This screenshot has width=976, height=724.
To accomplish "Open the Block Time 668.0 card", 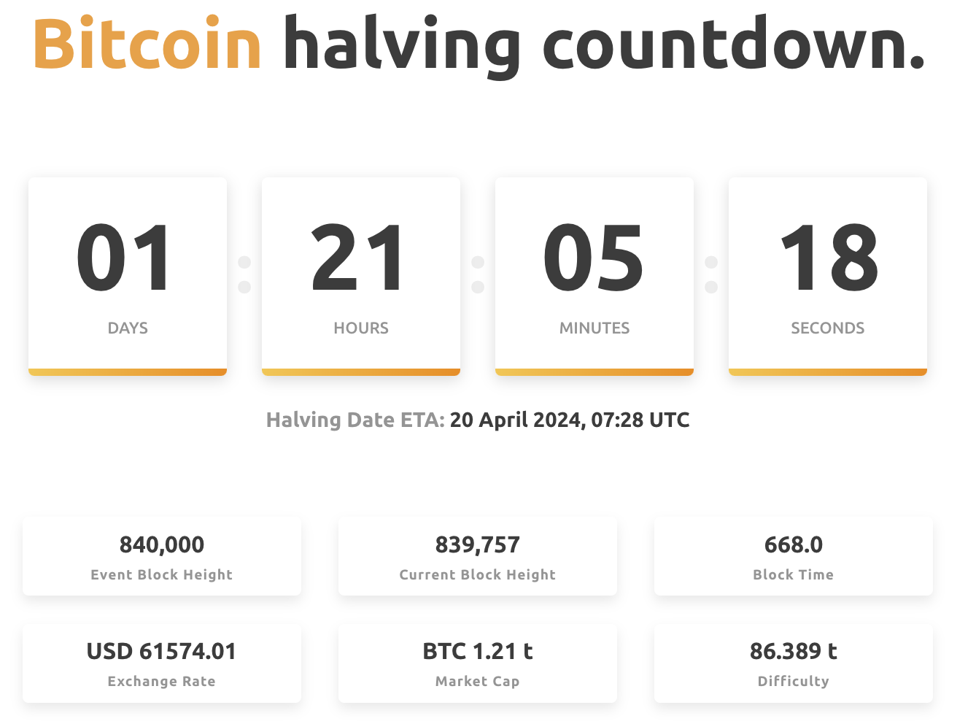I will click(x=794, y=557).
